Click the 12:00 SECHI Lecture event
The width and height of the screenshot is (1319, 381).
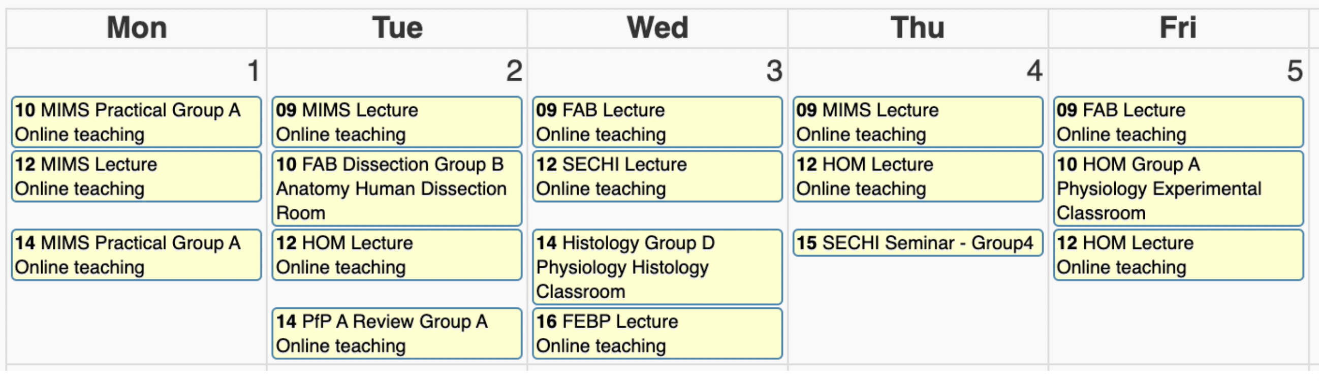(657, 176)
